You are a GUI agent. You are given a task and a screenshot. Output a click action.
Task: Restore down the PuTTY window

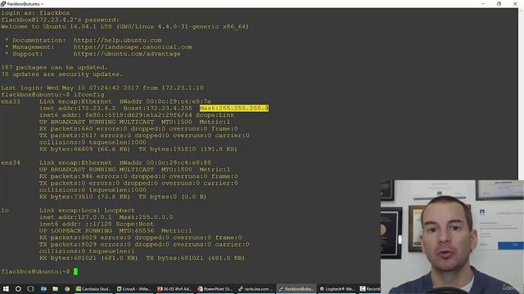(x=499, y=3)
